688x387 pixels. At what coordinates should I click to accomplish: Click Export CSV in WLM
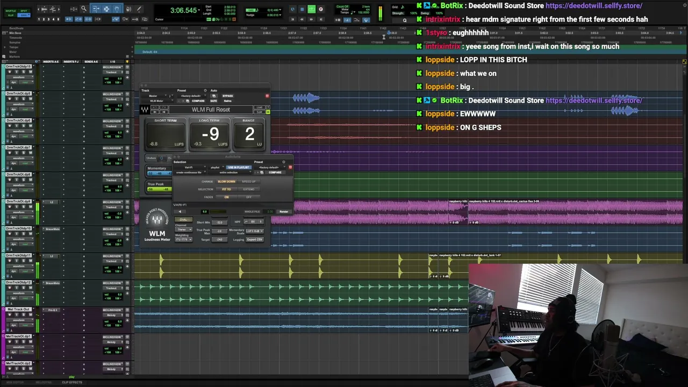[254, 239]
